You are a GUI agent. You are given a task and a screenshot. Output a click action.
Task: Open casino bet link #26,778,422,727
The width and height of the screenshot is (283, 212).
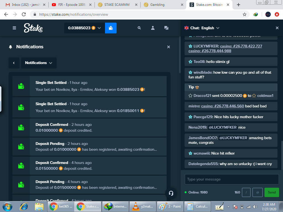tap(241, 46)
